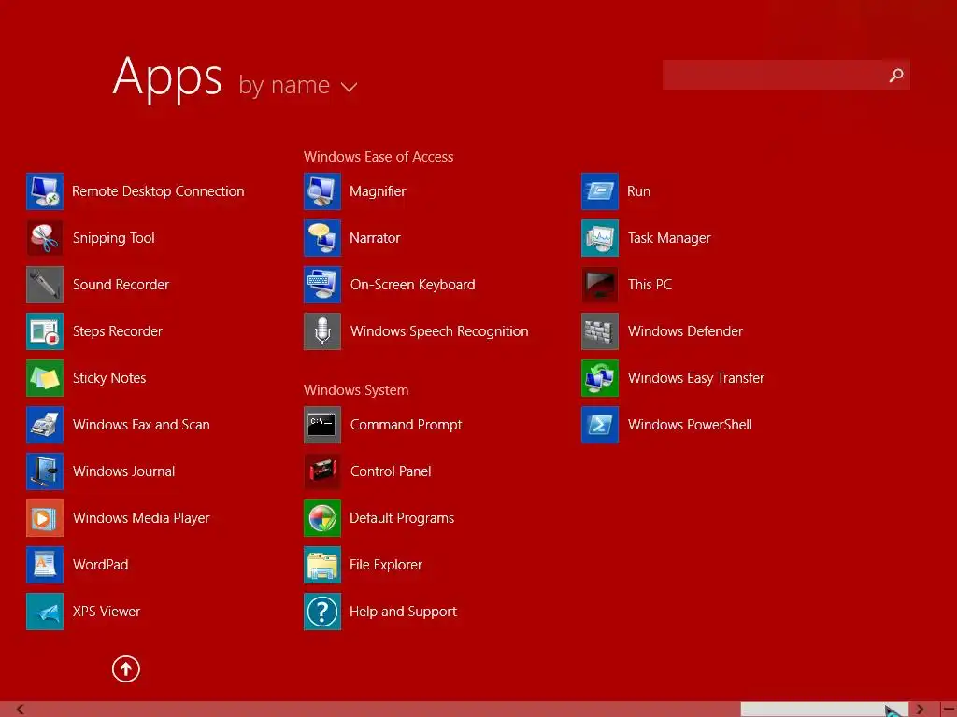Click the Steps Recorder icon
This screenshot has width=957, height=717.
(45, 331)
